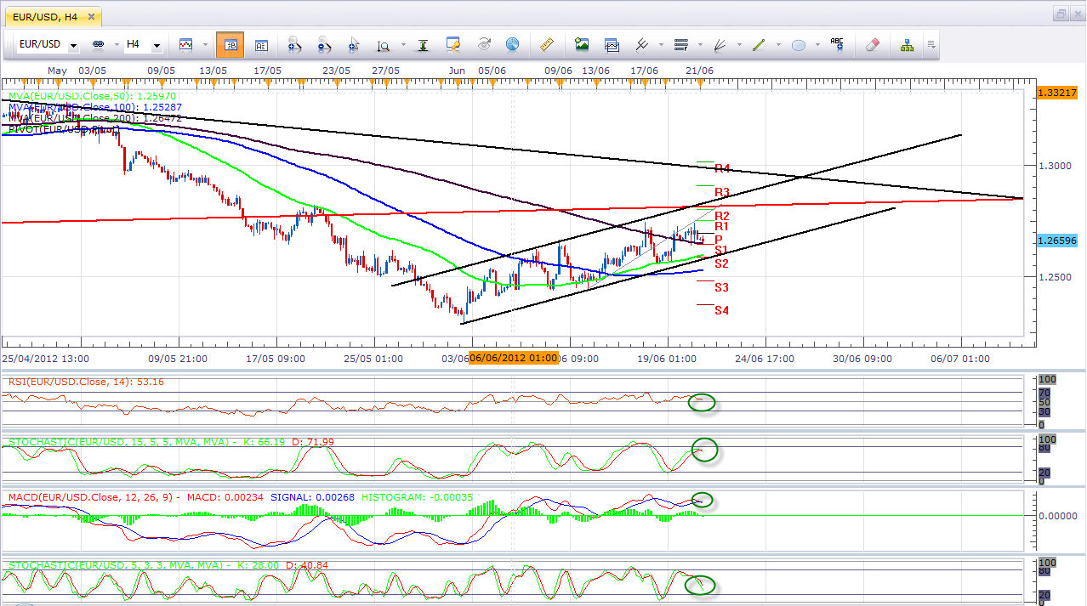Click the SIGNAL: 0.00268 value
Screen dimensions: 1087x606
point(312,496)
